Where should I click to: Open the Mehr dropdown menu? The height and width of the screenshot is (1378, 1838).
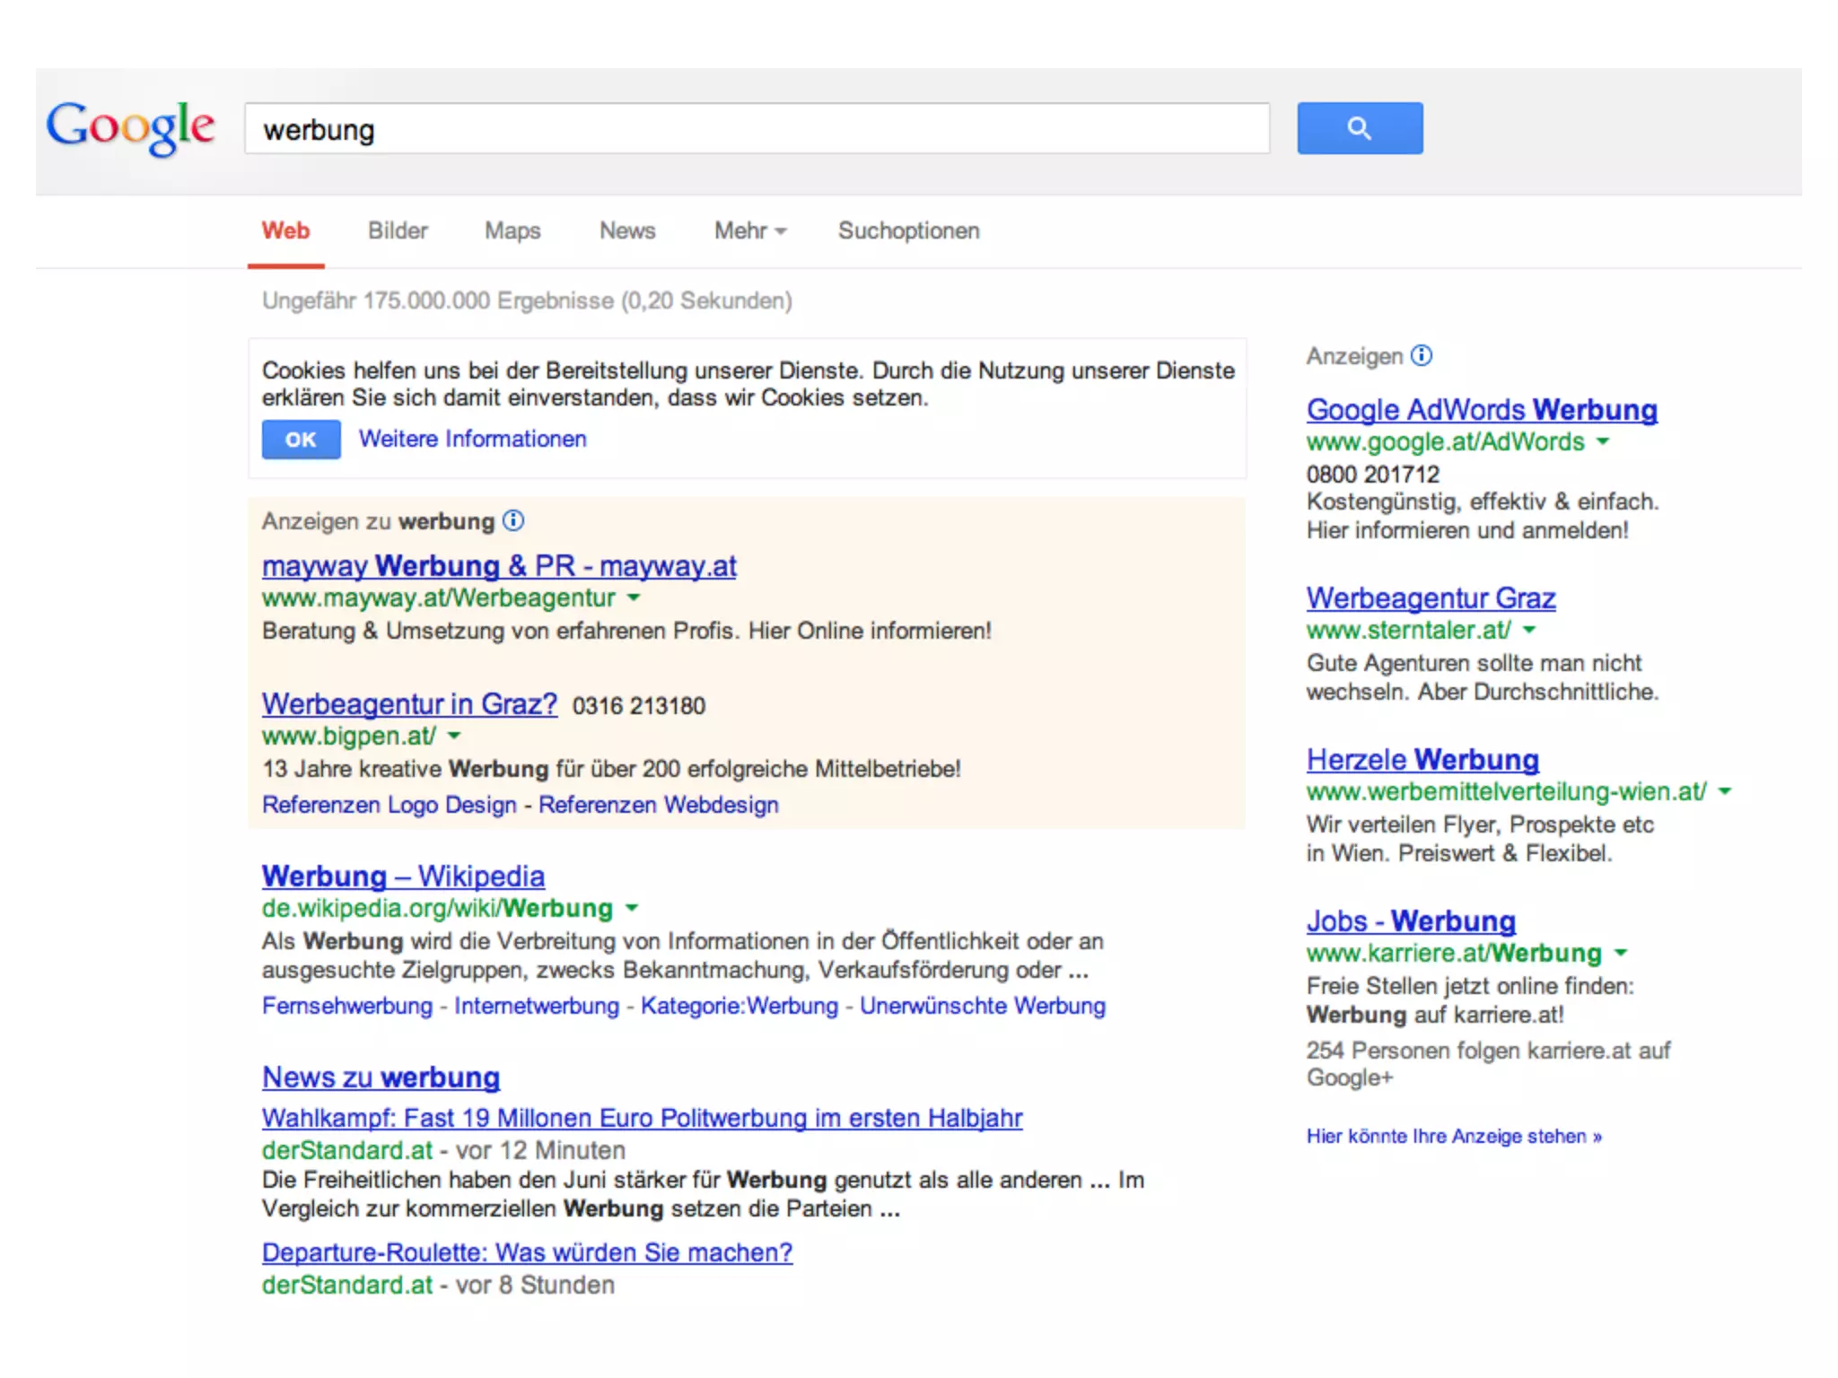point(750,231)
